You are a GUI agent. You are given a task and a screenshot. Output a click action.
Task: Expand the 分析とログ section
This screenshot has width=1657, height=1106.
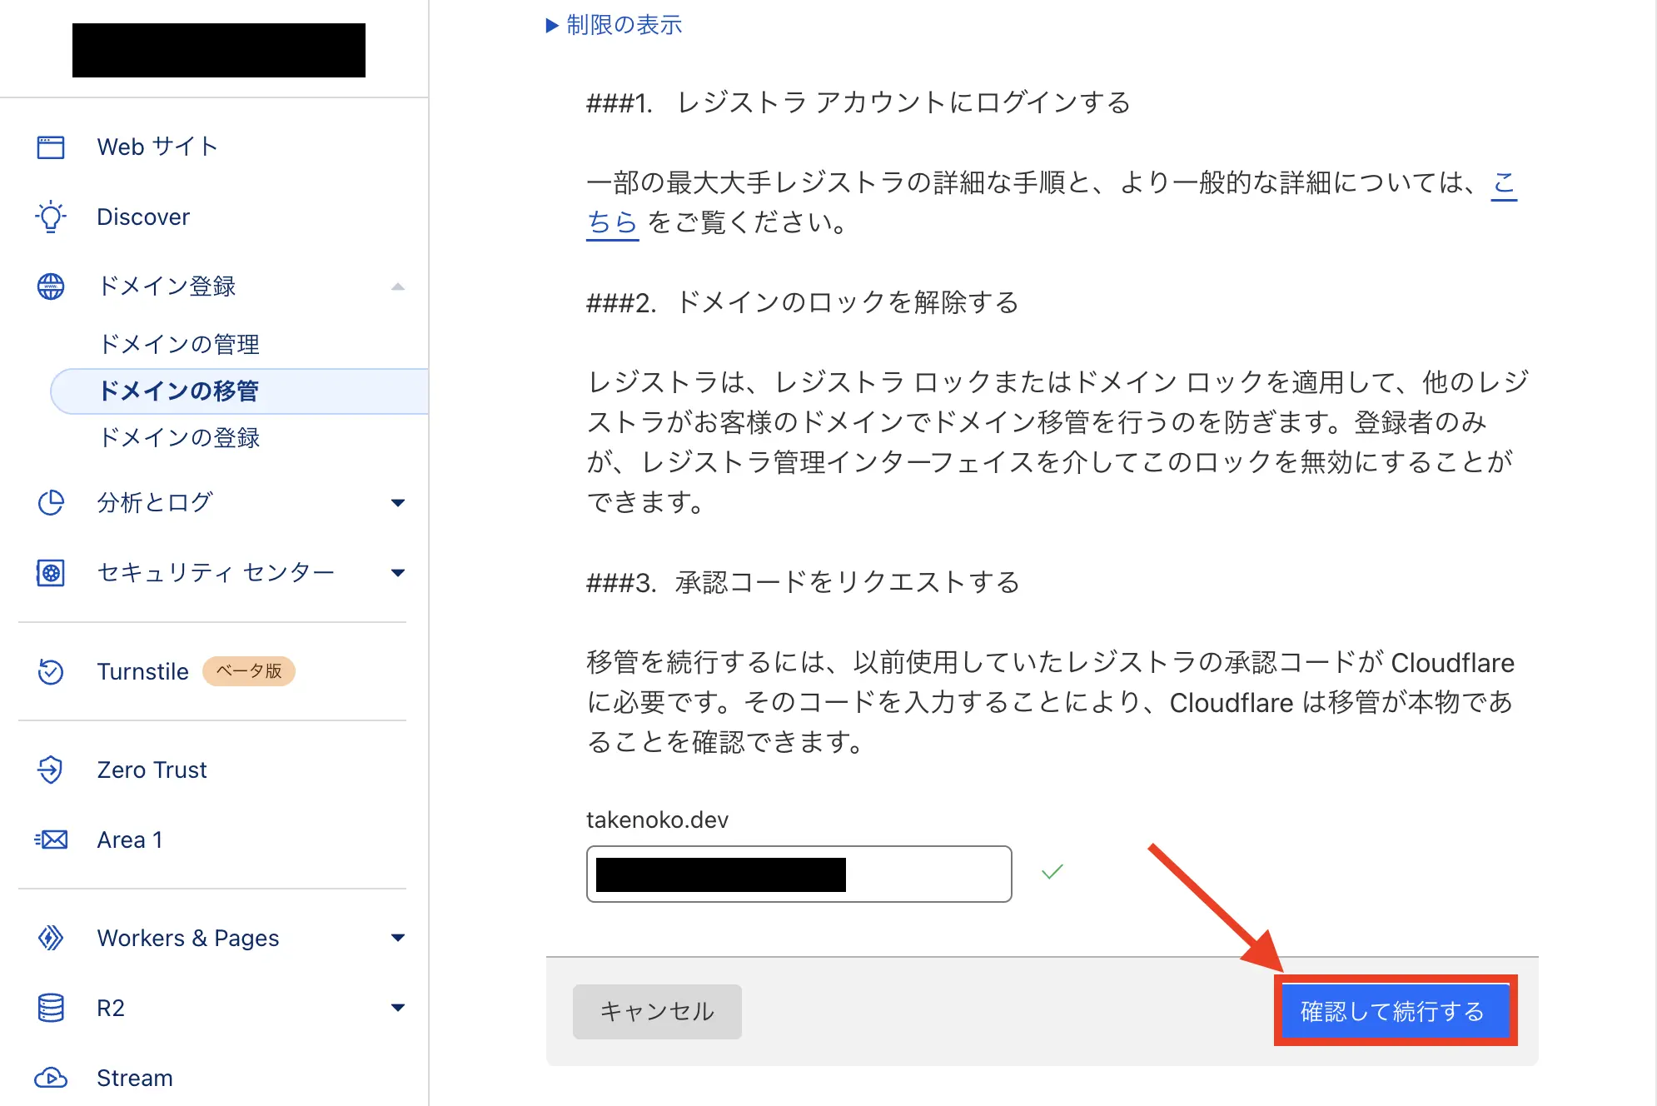tap(400, 502)
